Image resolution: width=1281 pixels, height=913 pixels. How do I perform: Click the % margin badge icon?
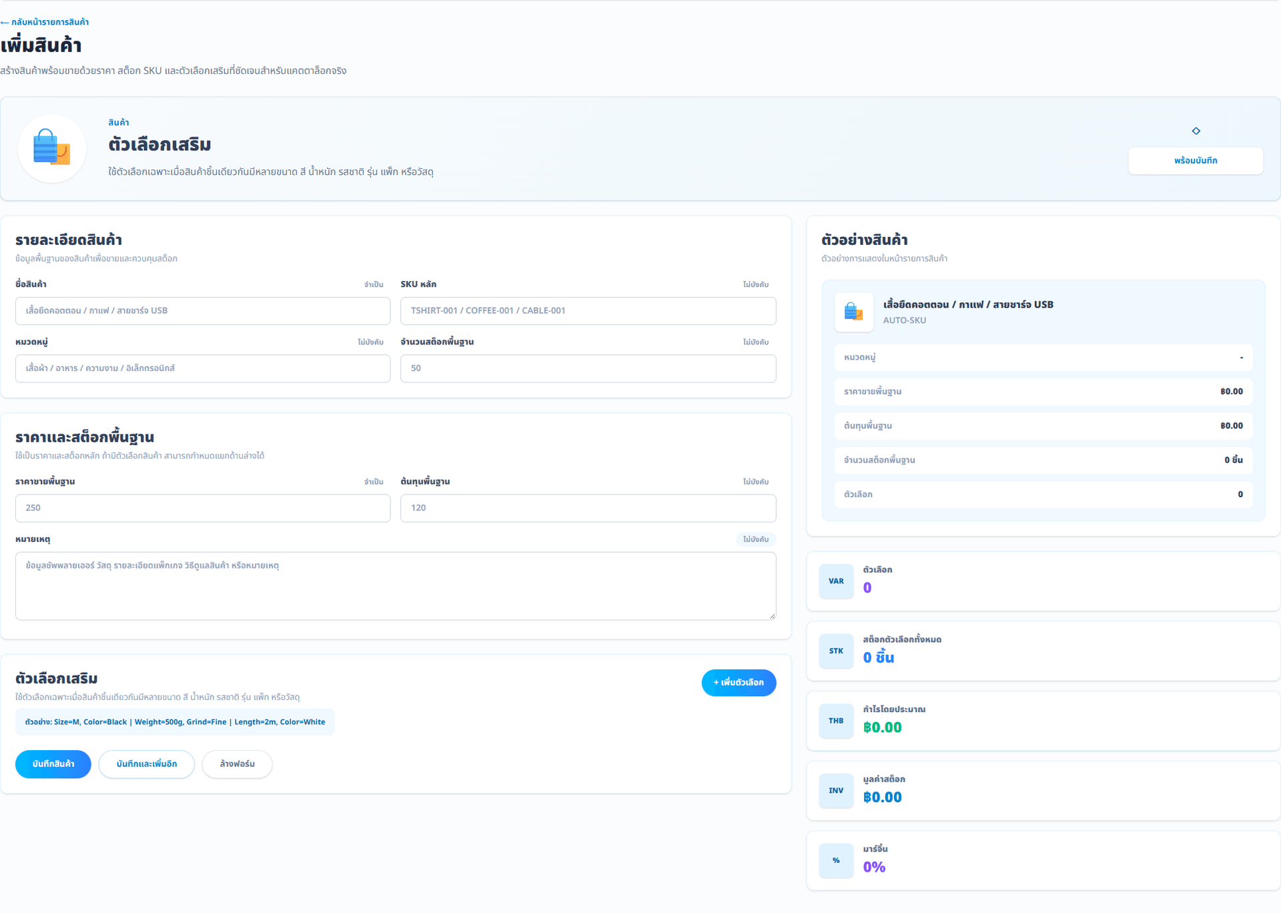point(836,860)
